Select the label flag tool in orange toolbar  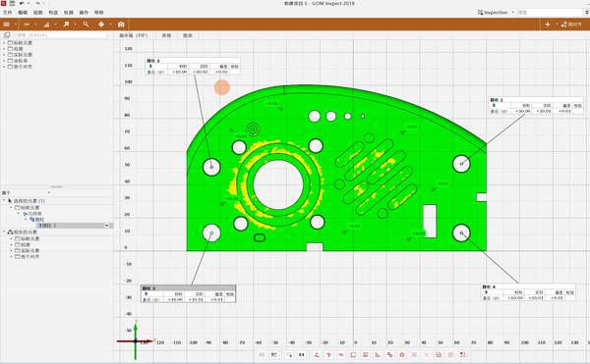(66, 25)
